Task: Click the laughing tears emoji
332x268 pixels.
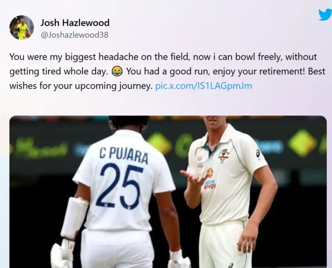Action: [x=117, y=71]
